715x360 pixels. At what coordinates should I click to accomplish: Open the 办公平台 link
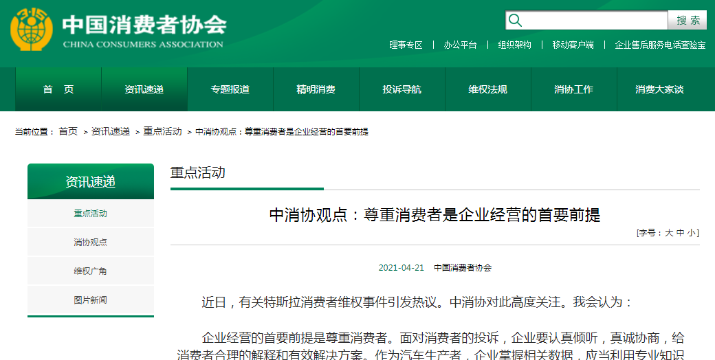click(x=460, y=45)
